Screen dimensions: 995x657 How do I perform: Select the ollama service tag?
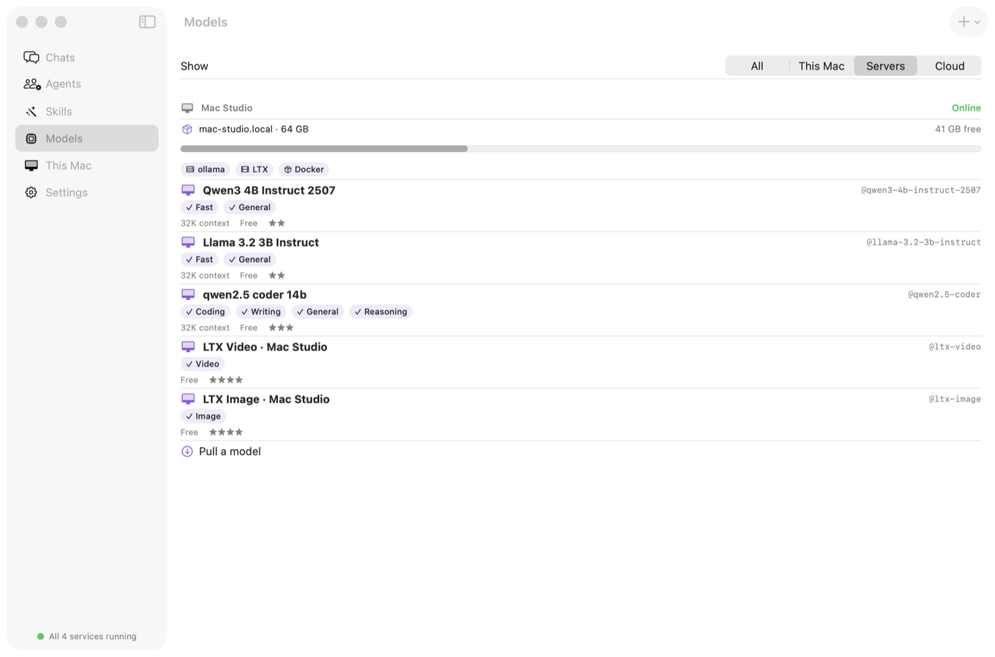click(205, 169)
